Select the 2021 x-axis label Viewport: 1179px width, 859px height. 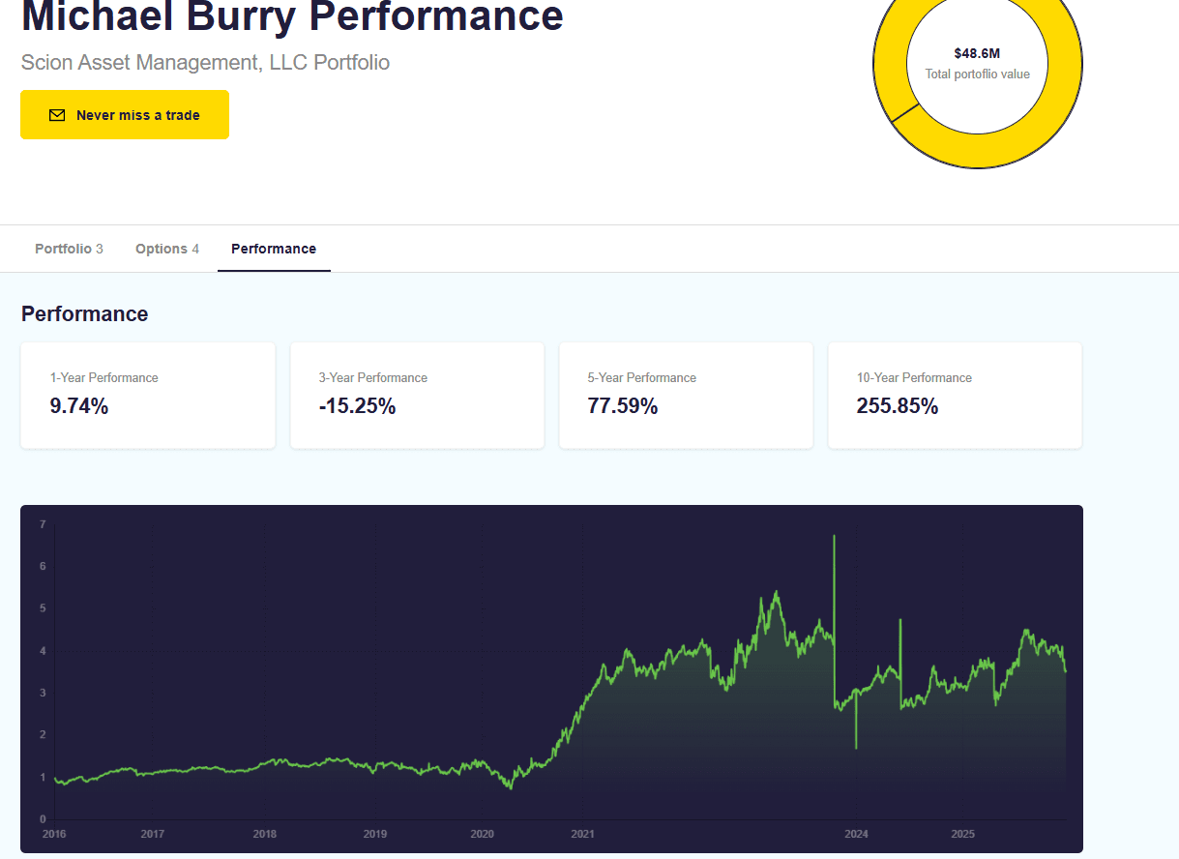tap(582, 834)
